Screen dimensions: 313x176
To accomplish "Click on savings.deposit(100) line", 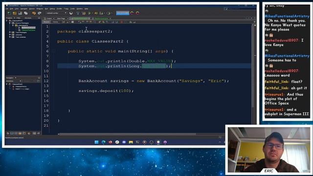I will point(106,91).
